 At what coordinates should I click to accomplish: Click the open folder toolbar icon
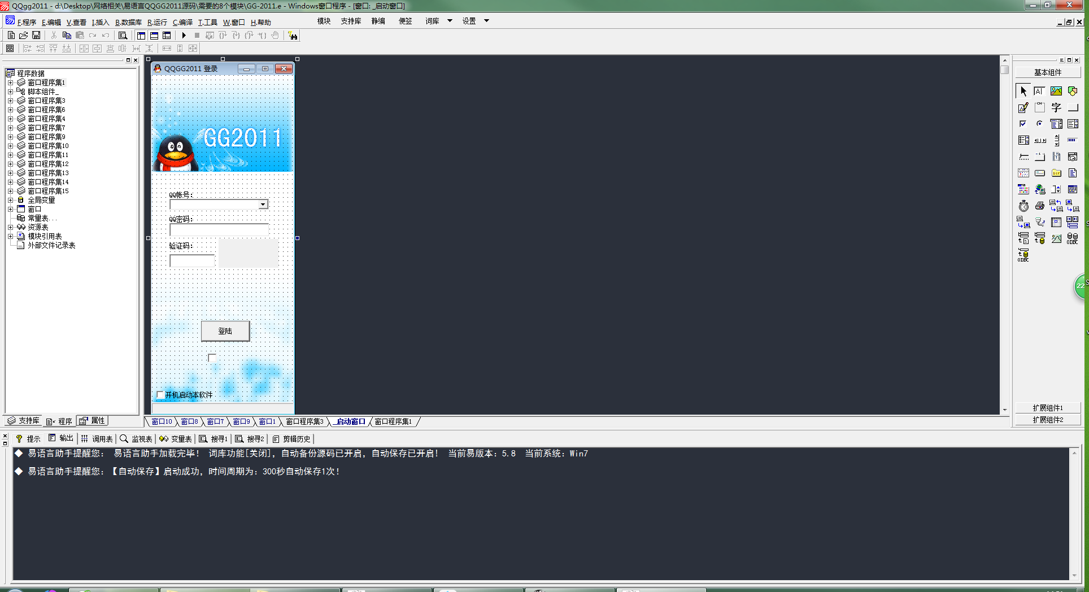click(23, 35)
